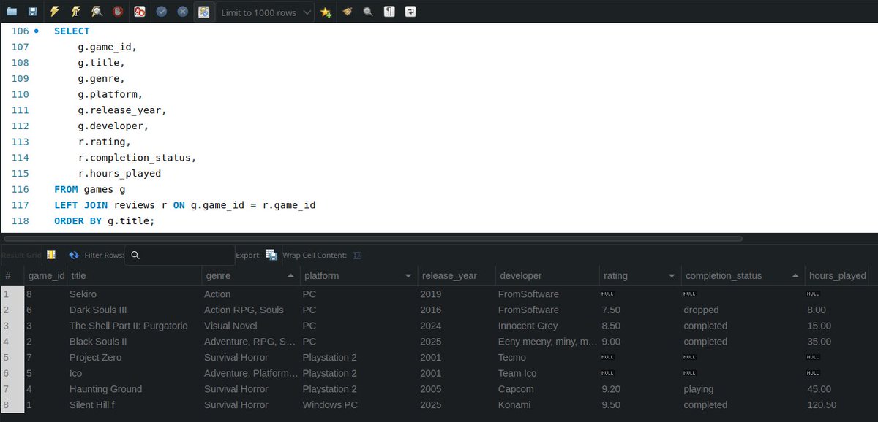Place cursor on the LEFT JOIN line

click(x=185, y=205)
